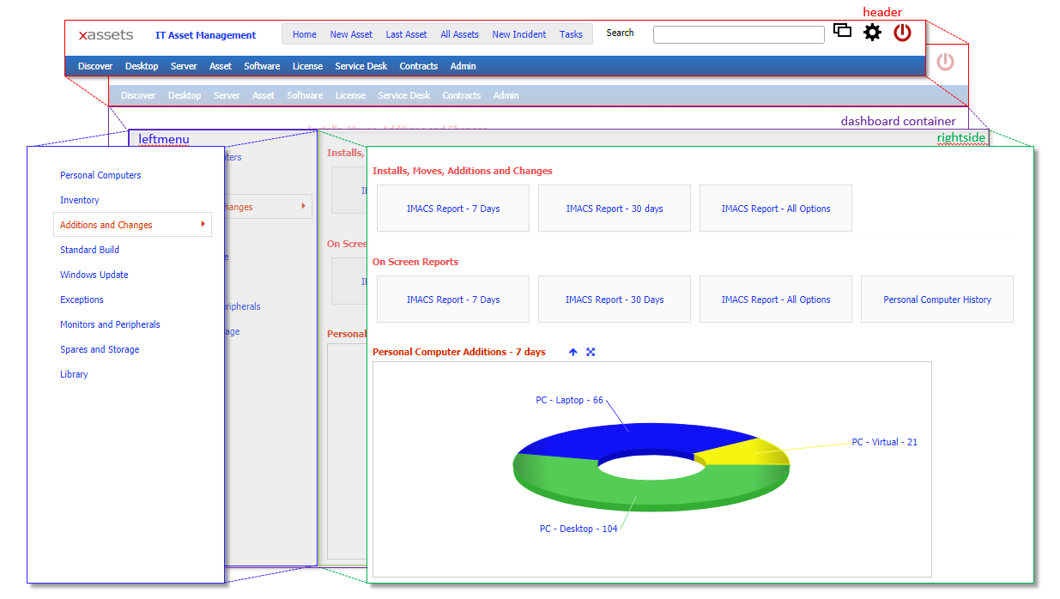Open the Tasks navigation item
Viewport: 1060px width, 599px height.
point(571,34)
